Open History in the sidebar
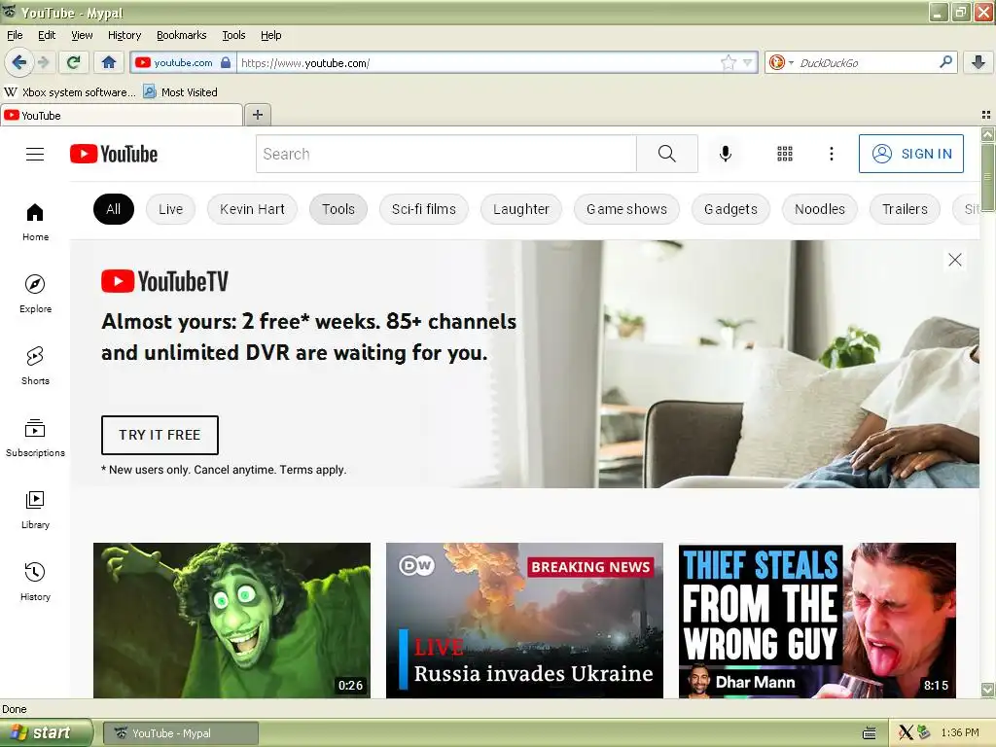Viewport: 996px width, 747px height. pos(36,582)
